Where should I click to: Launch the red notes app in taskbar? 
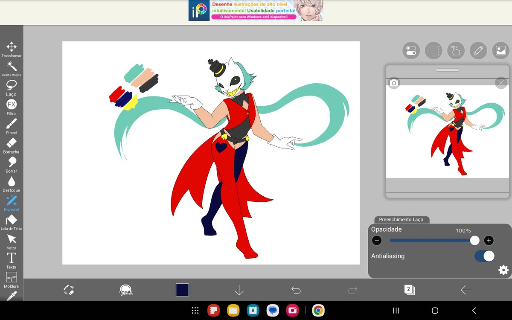(x=213, y=311)
